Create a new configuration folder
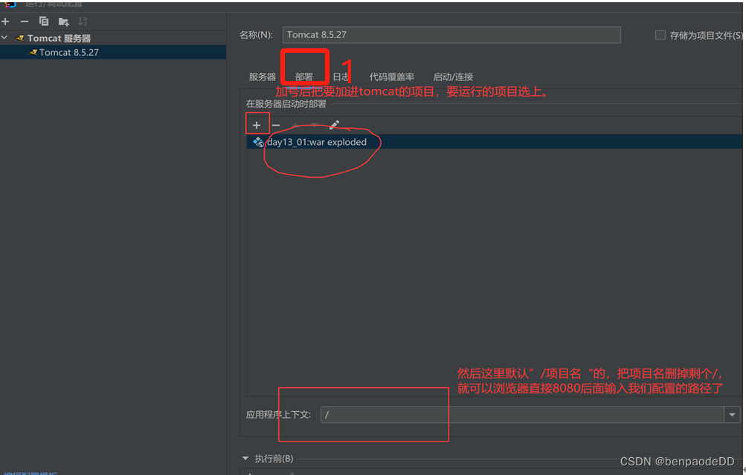Viewport: 746px width, 475px height. (x=63, y=22)
